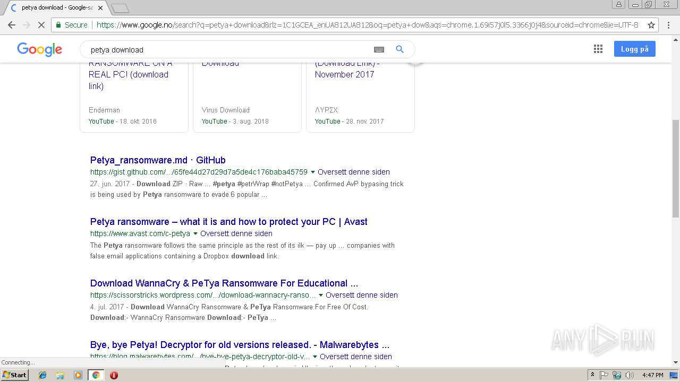Expand dropdown arrow next to malwarebytes URL

tap(314, 357)
